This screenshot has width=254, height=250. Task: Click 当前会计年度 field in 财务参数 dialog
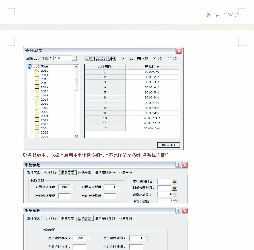click(x=65, y=196)
